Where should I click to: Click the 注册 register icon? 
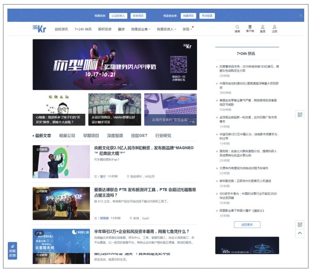[274, 28]
